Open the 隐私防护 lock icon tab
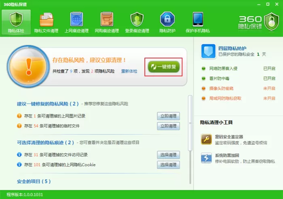Screen dimensions: 283x199 click(167, 22)
